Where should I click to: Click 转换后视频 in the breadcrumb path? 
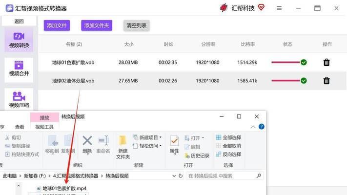click(x=117, y=176)
